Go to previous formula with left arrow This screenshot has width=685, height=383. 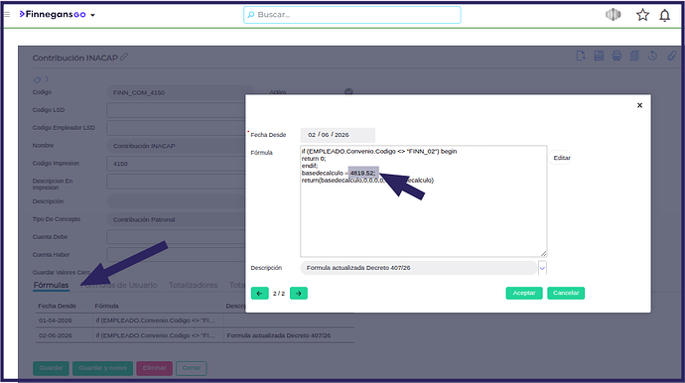[x=259, y=293]
